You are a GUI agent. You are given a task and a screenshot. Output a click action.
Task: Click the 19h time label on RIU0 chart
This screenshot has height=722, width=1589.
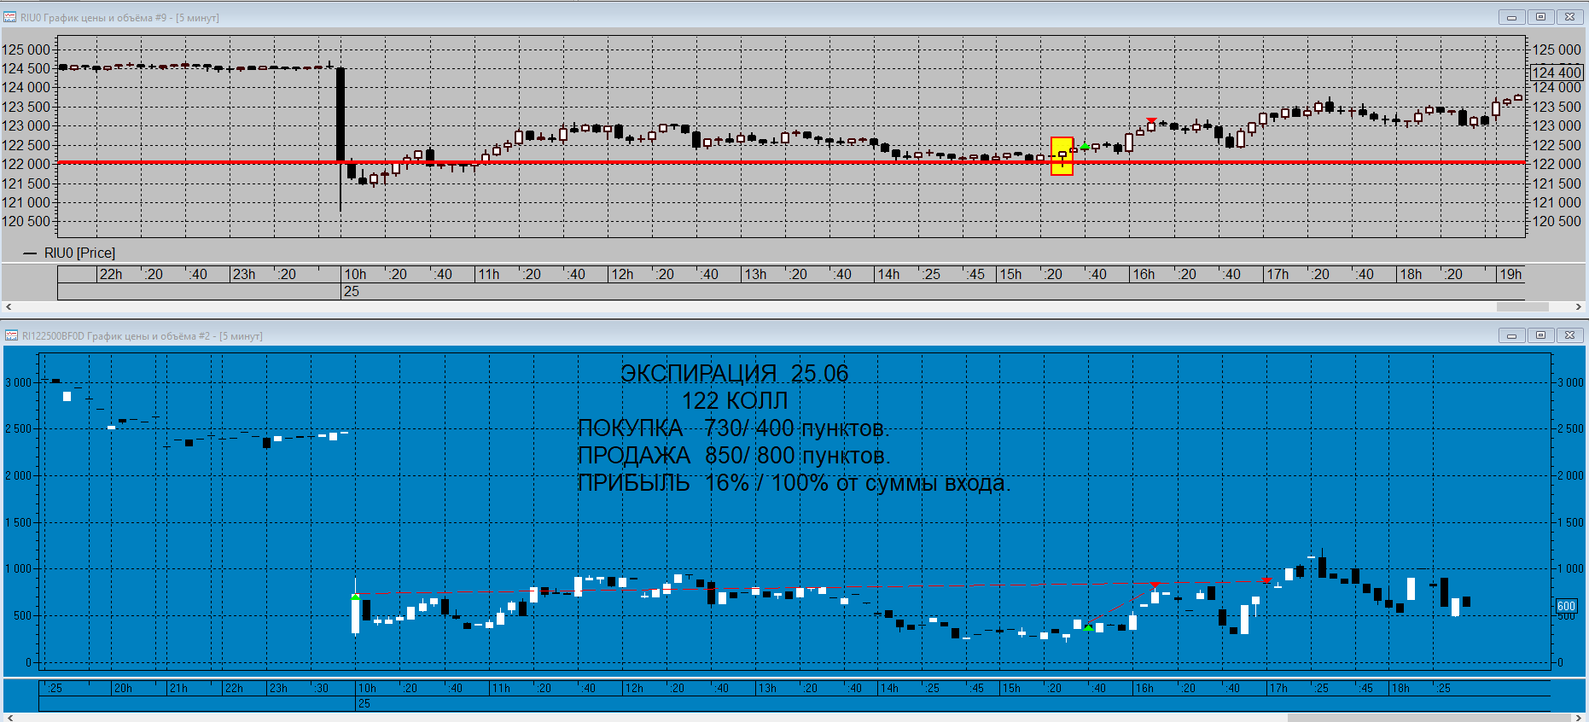click(1511, 274)
